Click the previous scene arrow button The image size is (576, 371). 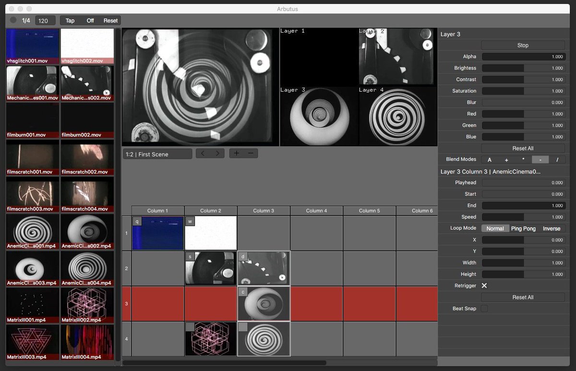(203, 153)
